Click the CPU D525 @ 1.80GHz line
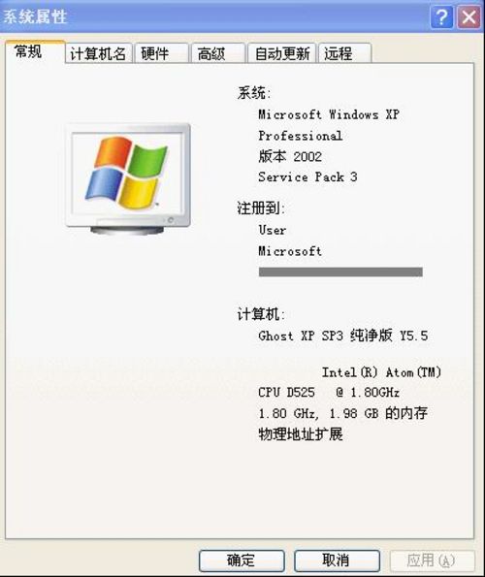Image resolution: width=485 pixels, height=577 pixels. [329, 393]
